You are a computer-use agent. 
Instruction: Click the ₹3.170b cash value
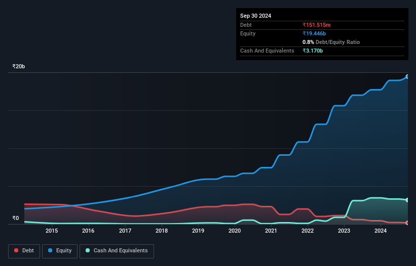tap(313, 51)
